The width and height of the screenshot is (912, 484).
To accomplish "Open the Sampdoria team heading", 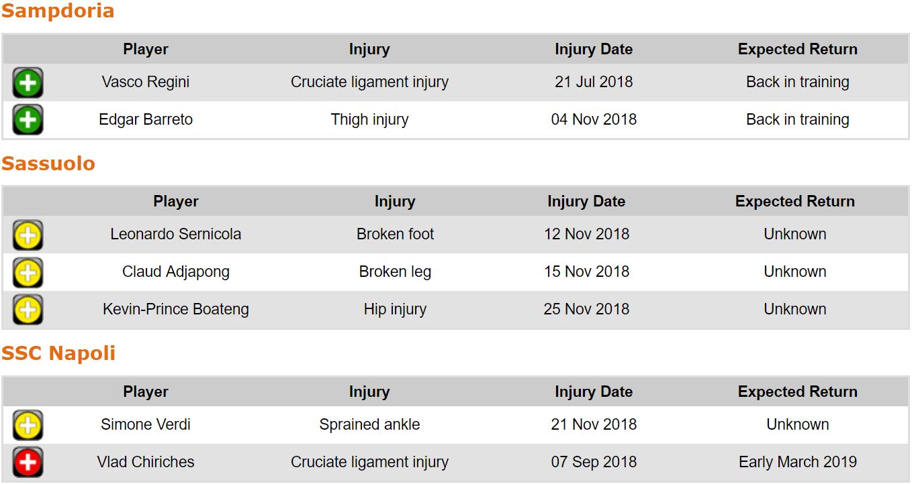I will pyautogui.click(x=58, y=11).
